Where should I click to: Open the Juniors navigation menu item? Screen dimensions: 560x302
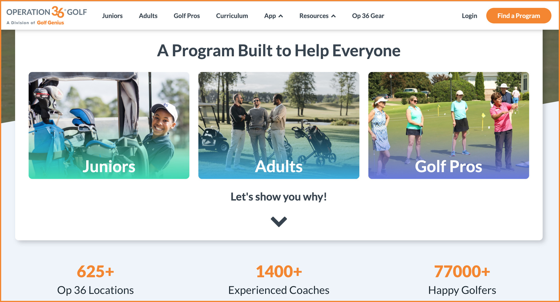point(113,15)
